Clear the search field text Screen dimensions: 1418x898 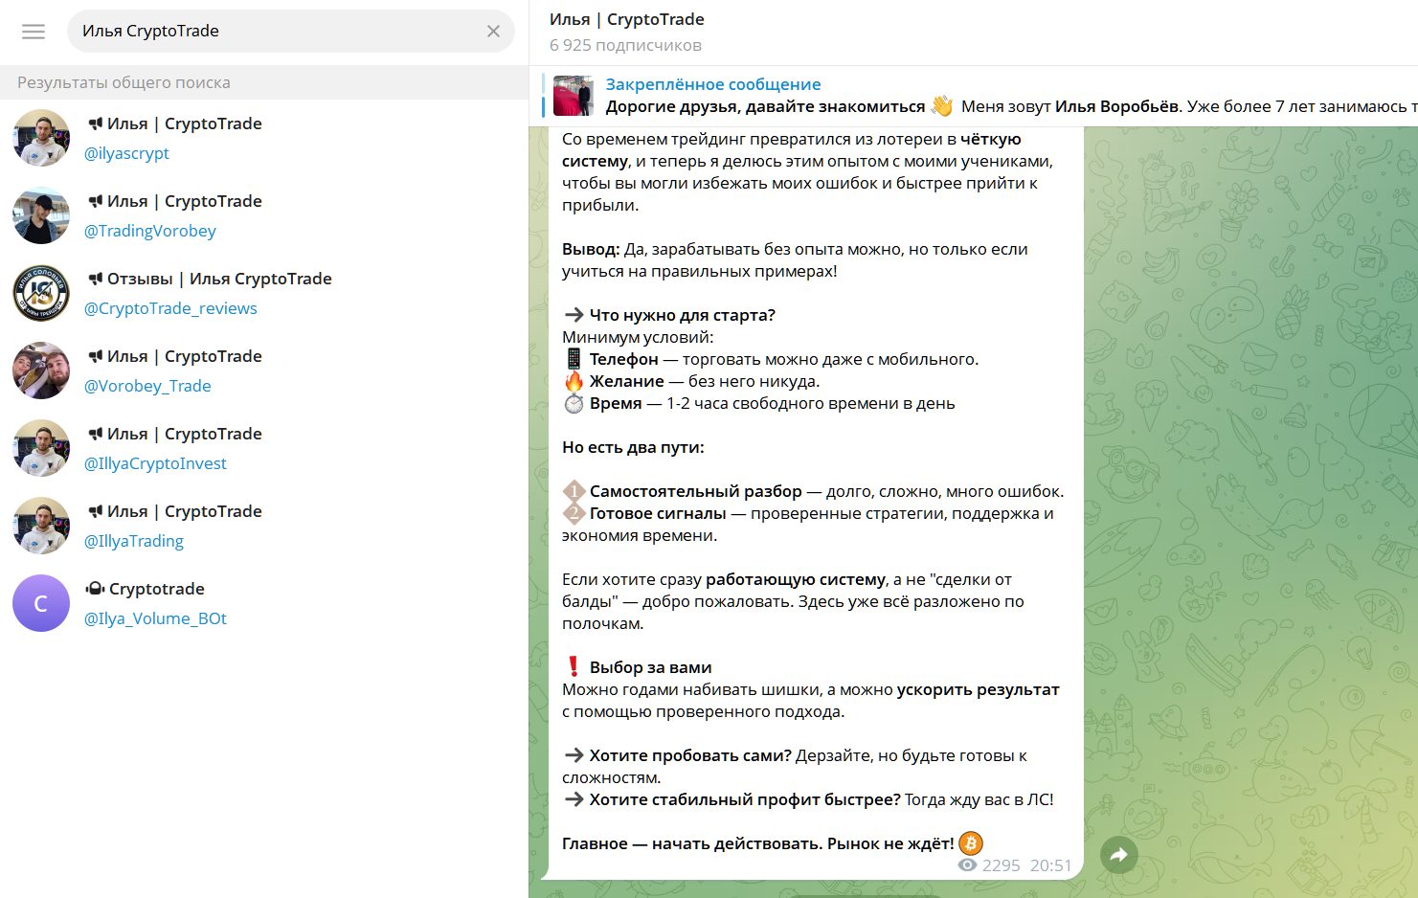493,32
